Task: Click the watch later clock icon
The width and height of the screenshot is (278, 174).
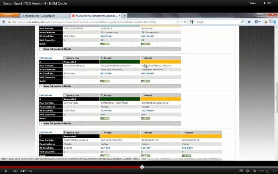Action: point(255,171)
